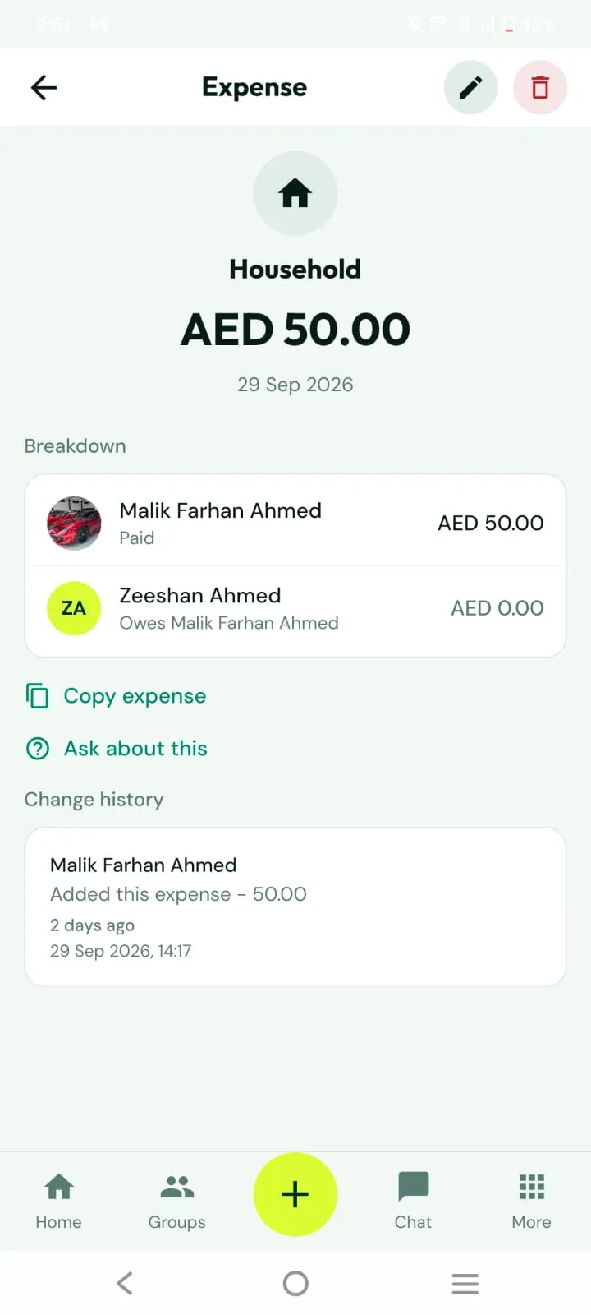Open Malik Farhan Ahmed's profile picture
Image resolution: width=591 pixels, height=1315 pixels.
tap(74, 524)
